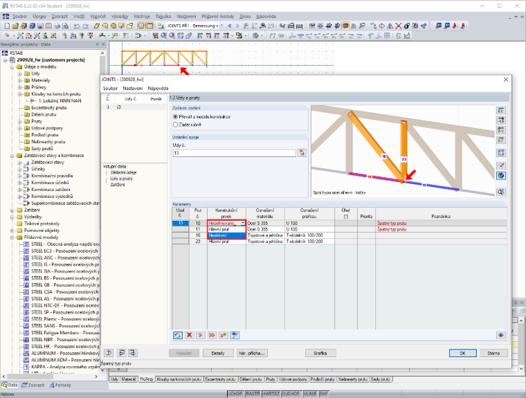Click the zoom/search icon at bottom of preview toolbar
The height and width of the screenshot is (398, 526).
501,192
